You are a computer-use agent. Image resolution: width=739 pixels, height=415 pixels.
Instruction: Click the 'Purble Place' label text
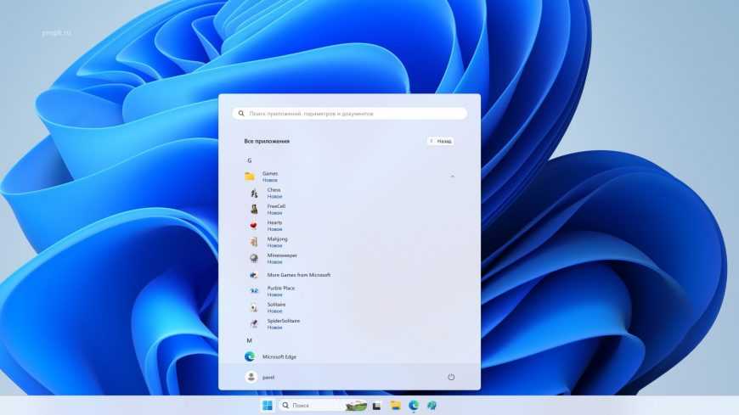click(281, 288)
